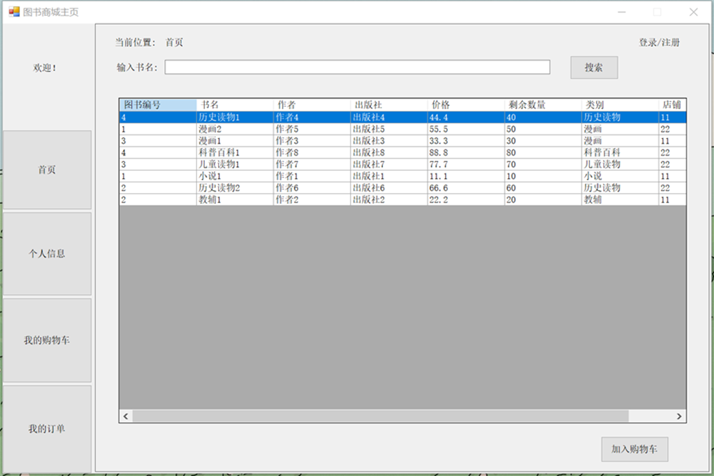
Task: Click the remaining quantity 70 cell
Action: tap(543, 165)
